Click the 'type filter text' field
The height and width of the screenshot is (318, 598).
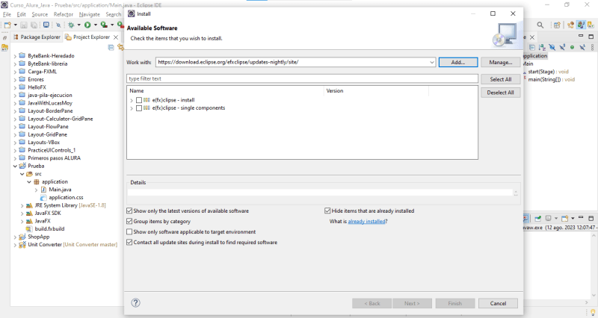point(302,78)
